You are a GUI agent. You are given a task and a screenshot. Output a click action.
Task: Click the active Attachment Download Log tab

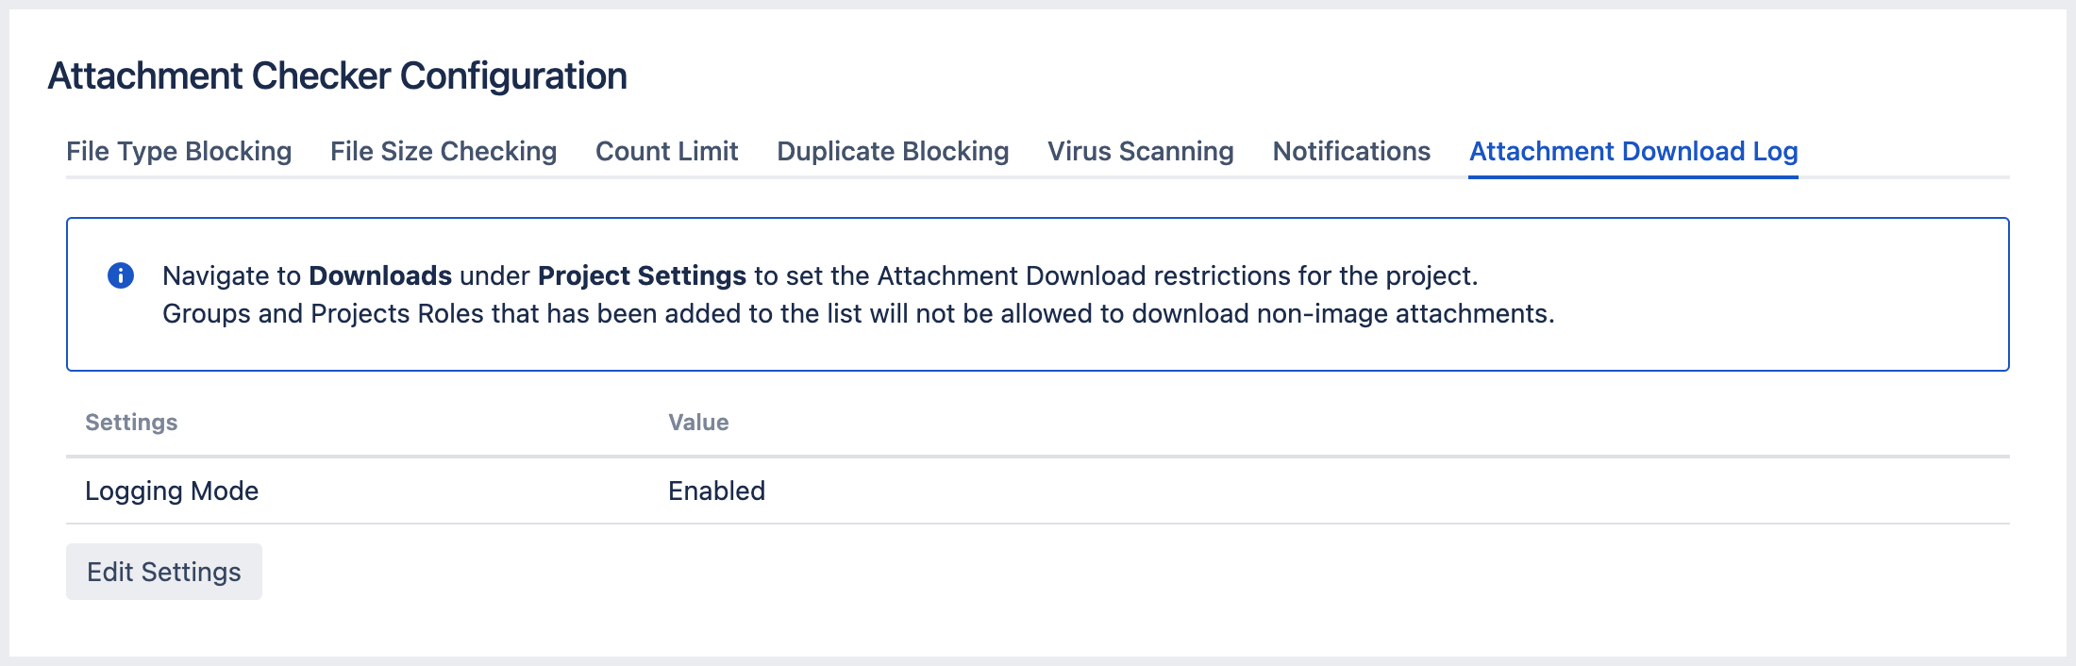coord(1632,151)
